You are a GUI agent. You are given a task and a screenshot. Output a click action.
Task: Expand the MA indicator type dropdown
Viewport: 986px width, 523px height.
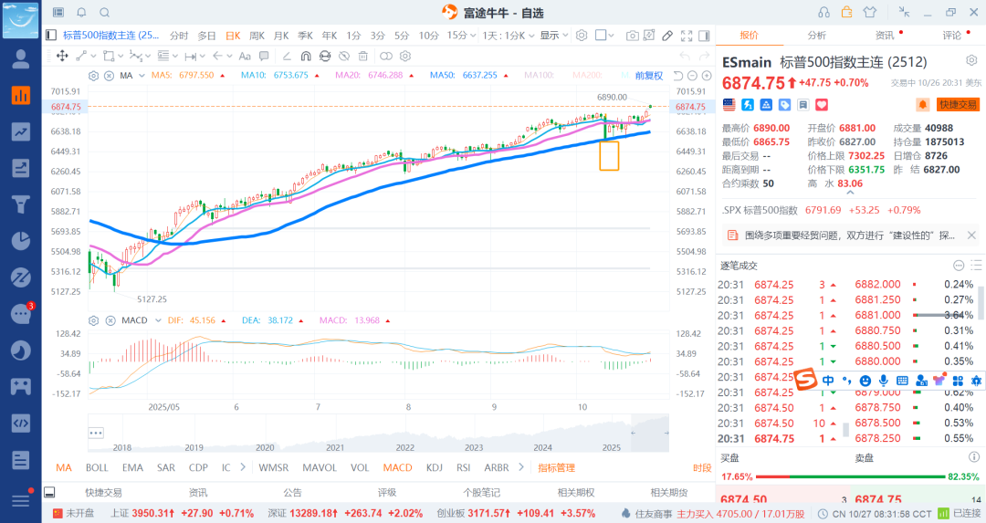coord(142,76)
